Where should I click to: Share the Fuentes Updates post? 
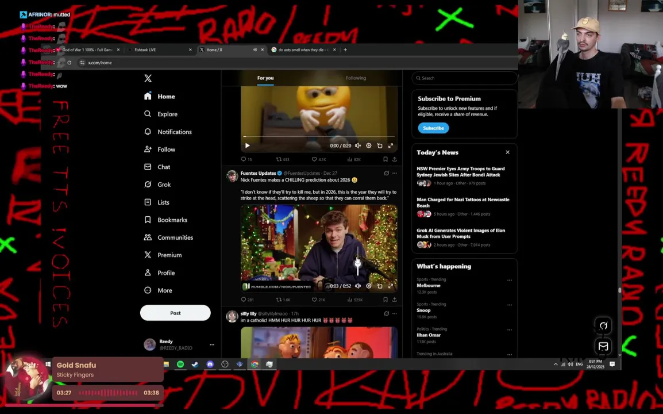pos(395,299)
